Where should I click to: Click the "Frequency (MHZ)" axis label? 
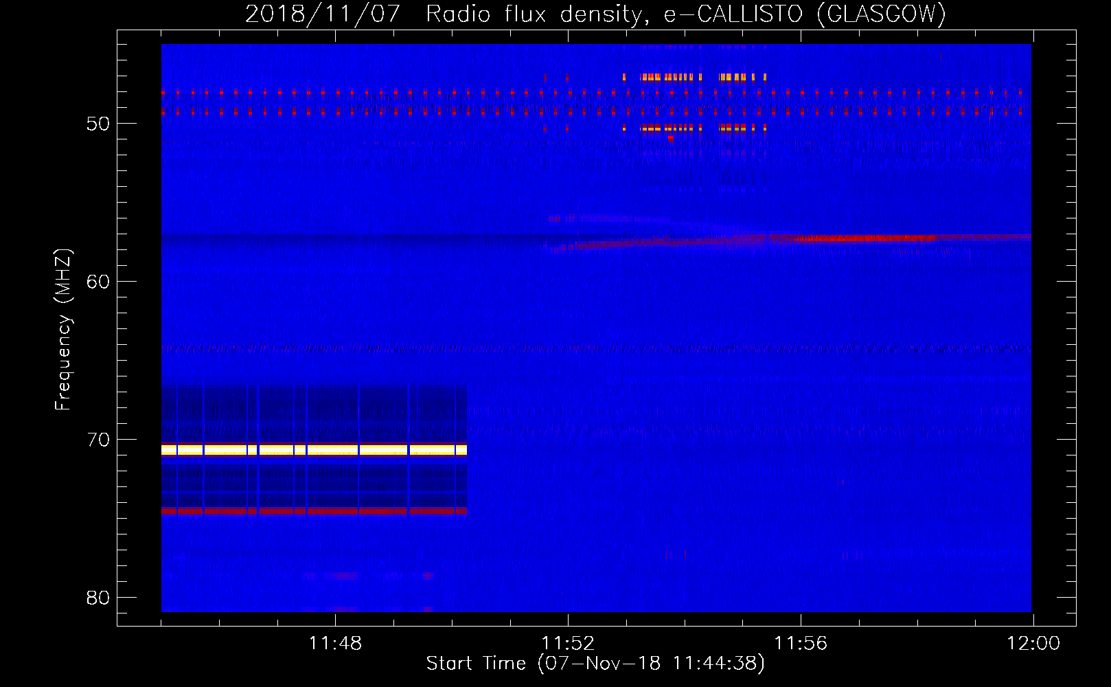click(x=63, y=330)
